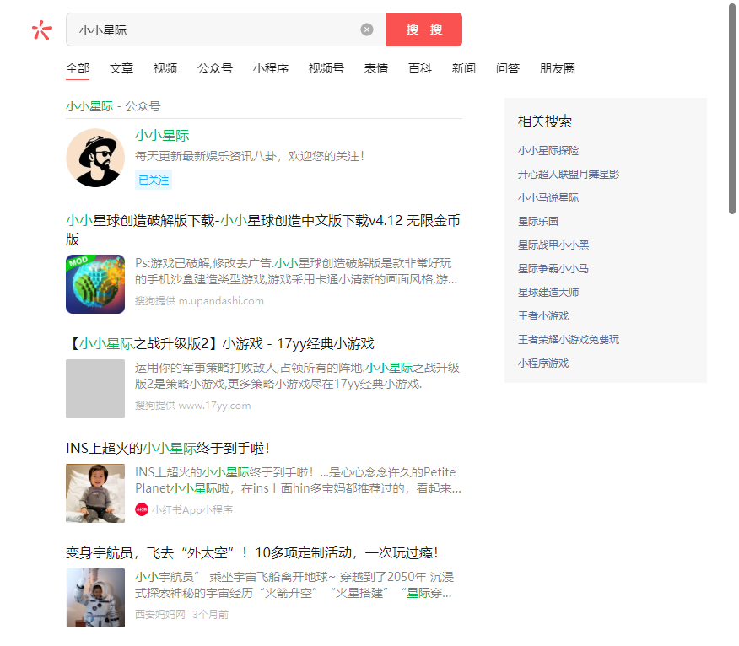
Task: Click the 运用你的军事策略打败敌人 snippet text
Action: [x=297, y=376]
